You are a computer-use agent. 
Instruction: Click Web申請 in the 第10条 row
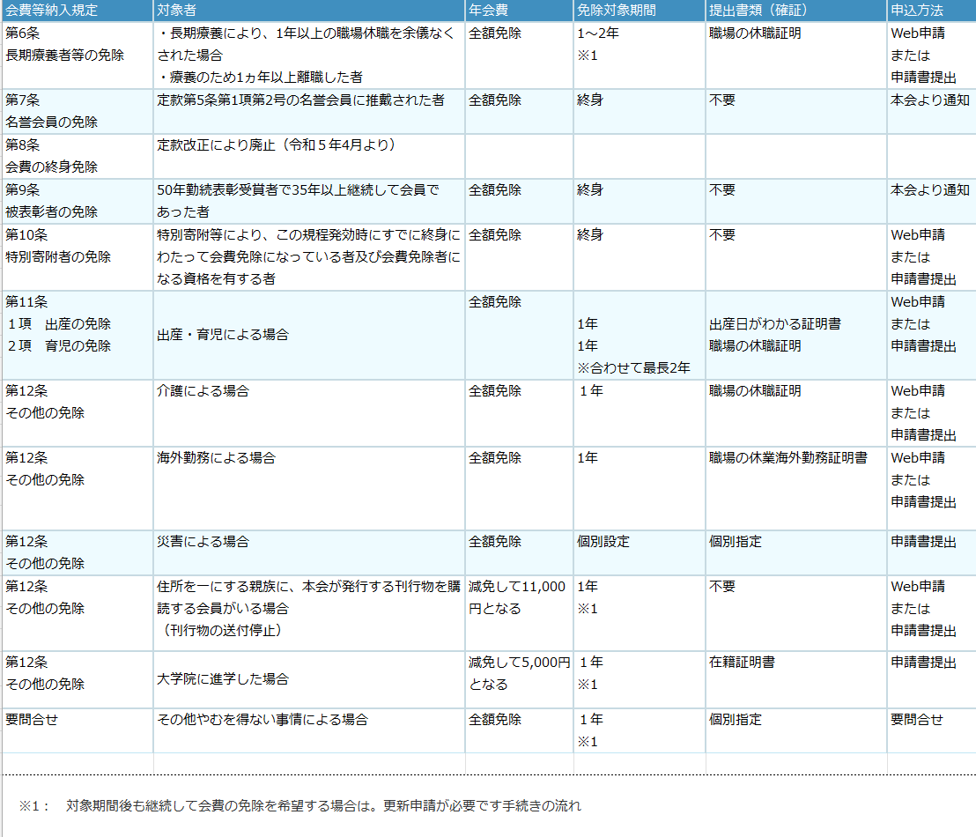(x=918, y=234)
